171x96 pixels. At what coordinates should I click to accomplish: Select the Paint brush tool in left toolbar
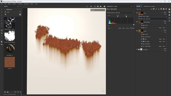tap(2, 9)
